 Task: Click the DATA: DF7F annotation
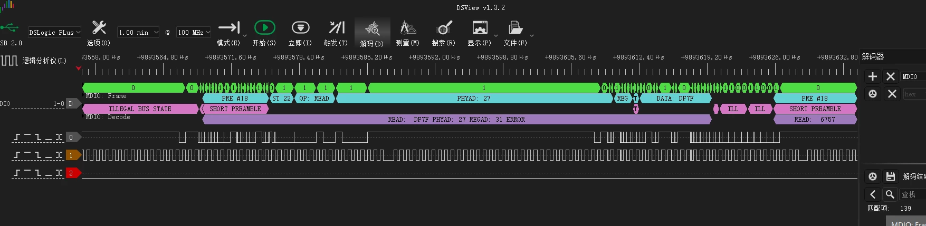coord(675,99)
